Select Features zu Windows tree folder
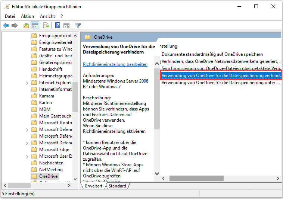The image size is (283, 199). (x=52, y=49)
